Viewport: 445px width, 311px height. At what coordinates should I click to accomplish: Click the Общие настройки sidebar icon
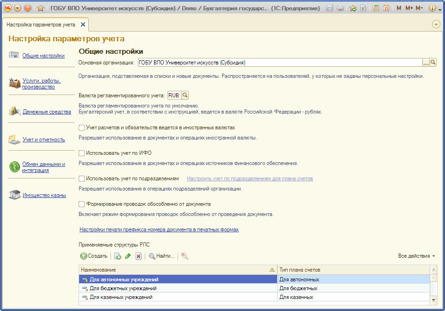pos(14,55)
